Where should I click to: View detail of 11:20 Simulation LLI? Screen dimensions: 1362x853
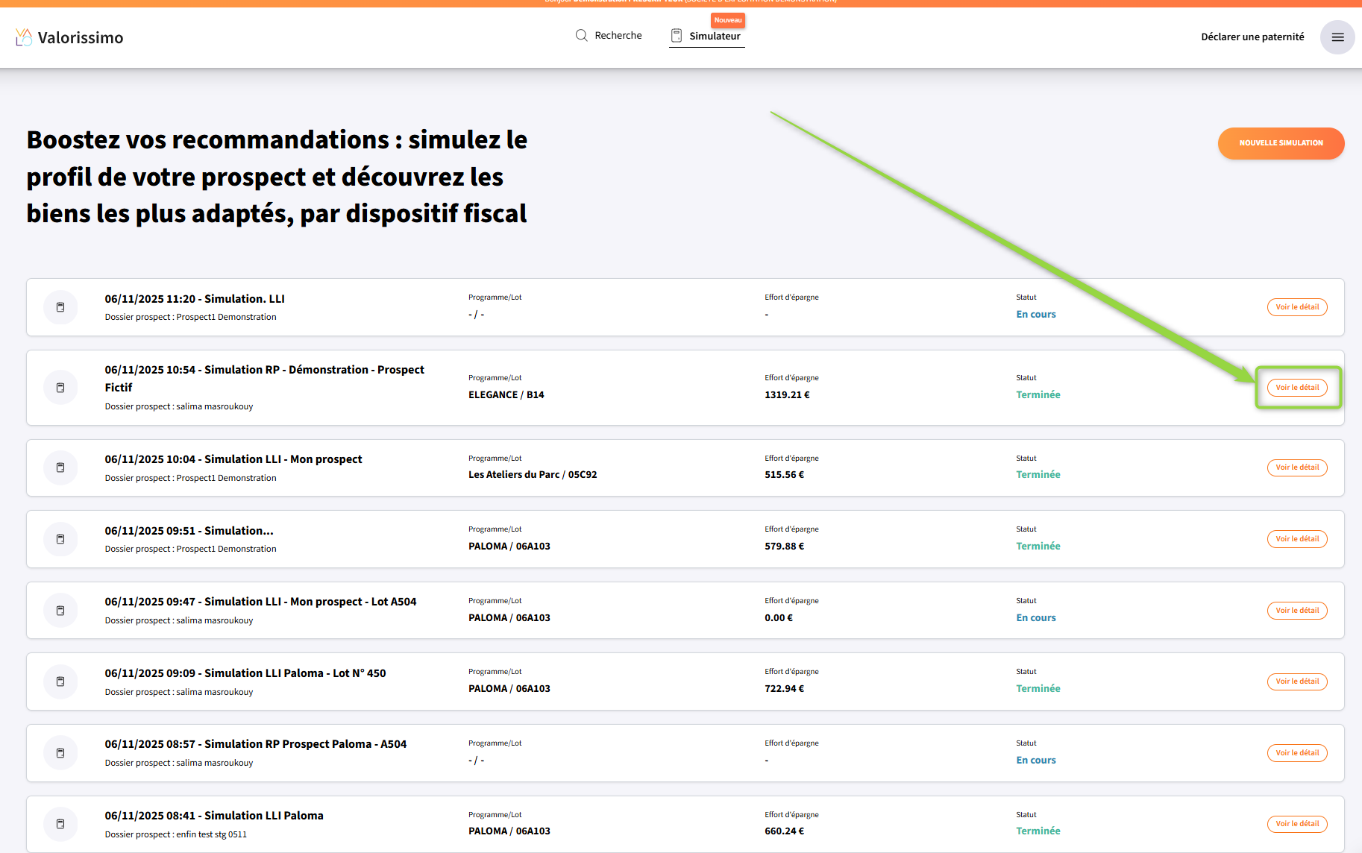click(1297, 307)
